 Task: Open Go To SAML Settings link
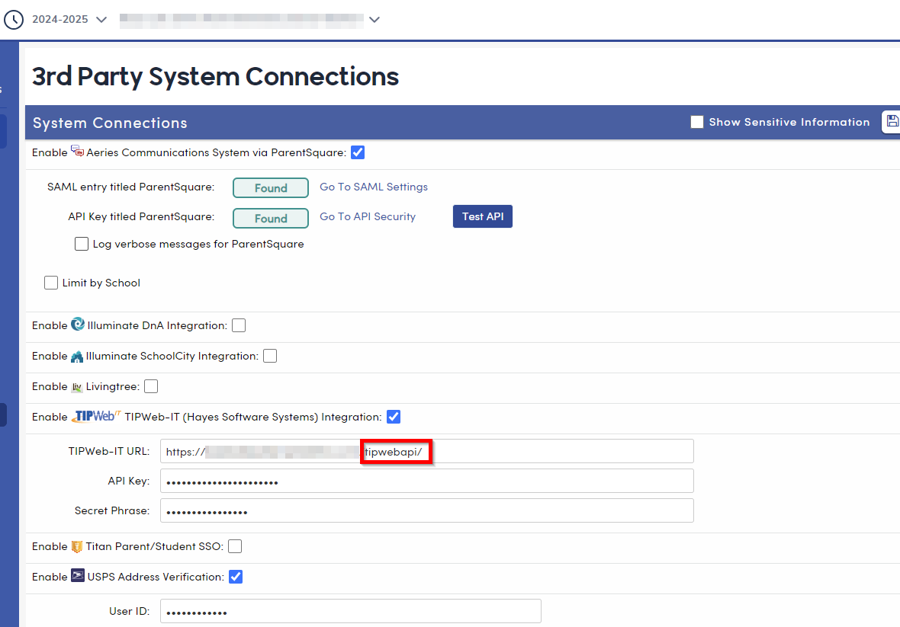(x=374, y=187)
